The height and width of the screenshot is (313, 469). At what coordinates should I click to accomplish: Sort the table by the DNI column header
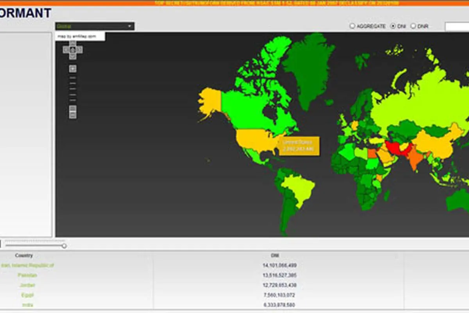click(275, 255)
